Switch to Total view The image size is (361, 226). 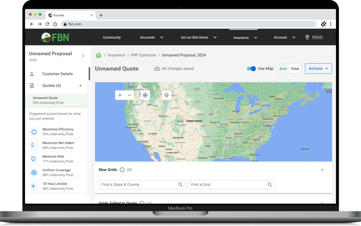[295, 69]
